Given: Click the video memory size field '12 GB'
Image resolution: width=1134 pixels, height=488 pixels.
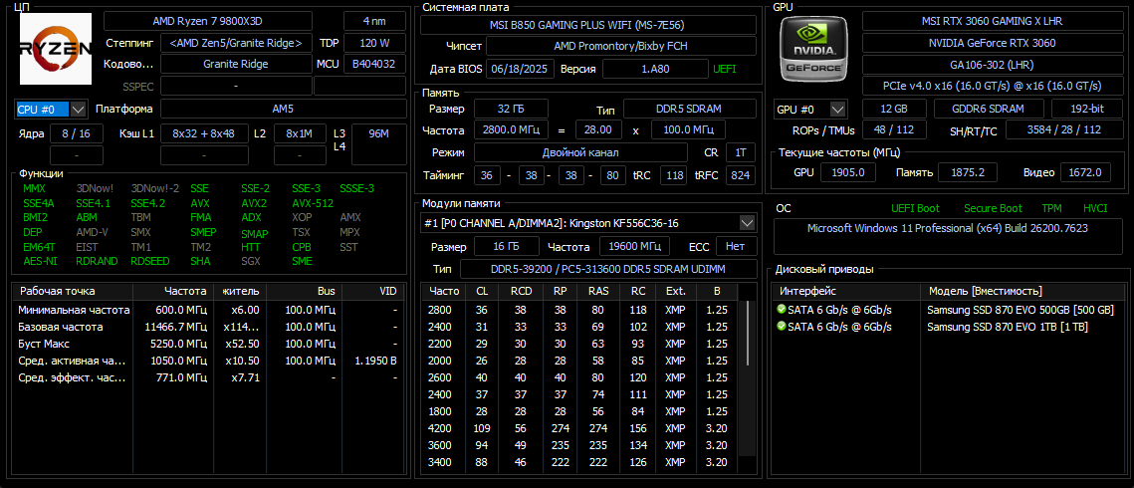Looking at the screenshot, I should (x=894, y=110).
